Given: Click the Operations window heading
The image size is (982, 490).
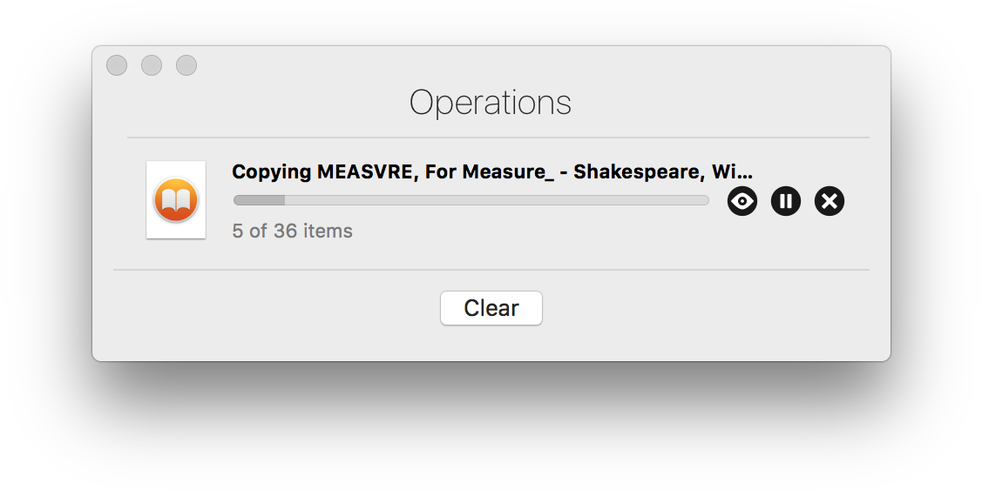Looking at the screenshot, I should (491, 103).
